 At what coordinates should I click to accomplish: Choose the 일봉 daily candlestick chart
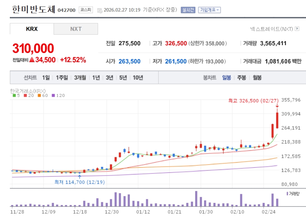[x=227, y=77]
